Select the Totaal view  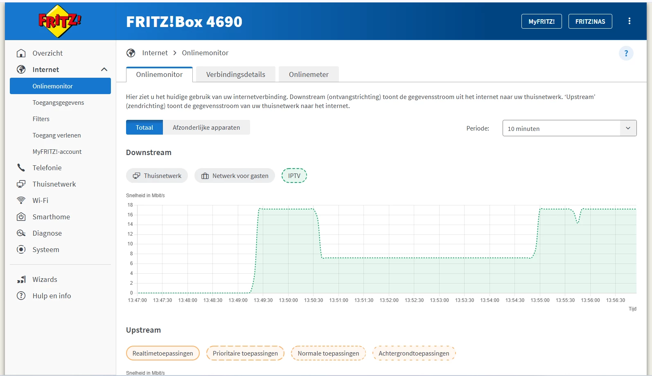(144, 127)
